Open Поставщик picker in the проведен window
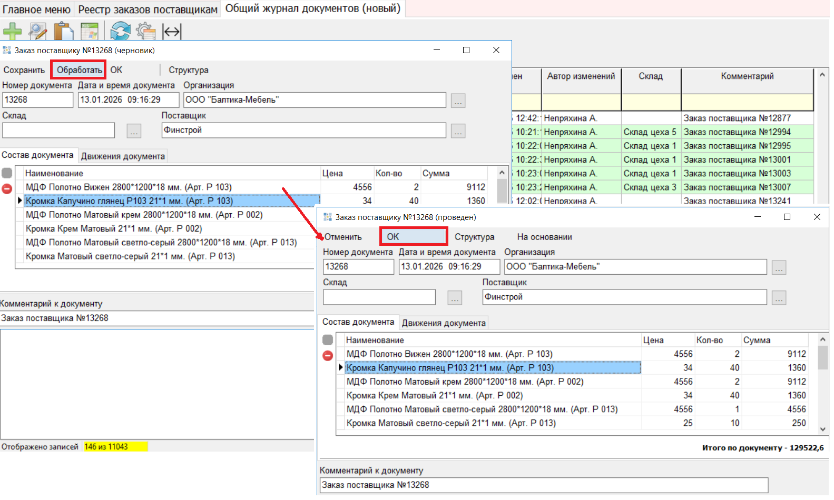Viewport: 834px width, 500px height. (779, 298)
